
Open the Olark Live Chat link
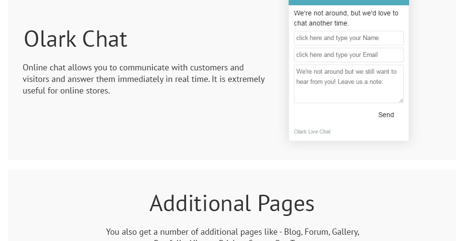pos(312,132)
